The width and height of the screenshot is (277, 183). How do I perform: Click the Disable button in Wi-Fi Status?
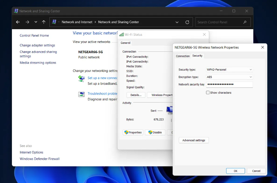[x=155, y=132]
